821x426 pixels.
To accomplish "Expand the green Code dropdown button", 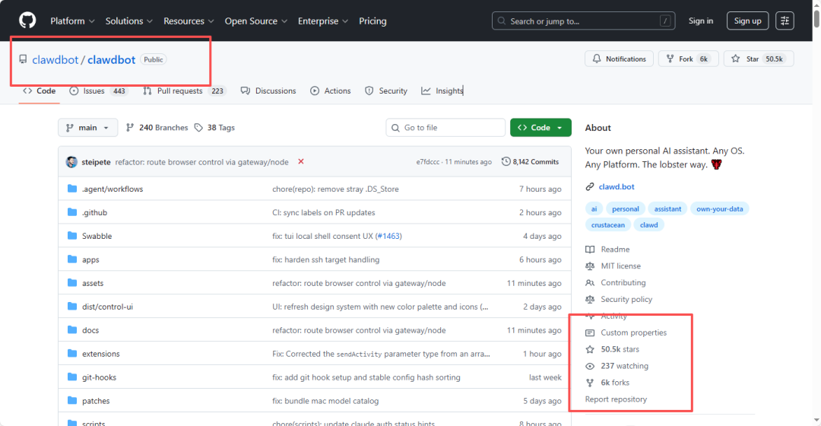I will coord(540,128).
